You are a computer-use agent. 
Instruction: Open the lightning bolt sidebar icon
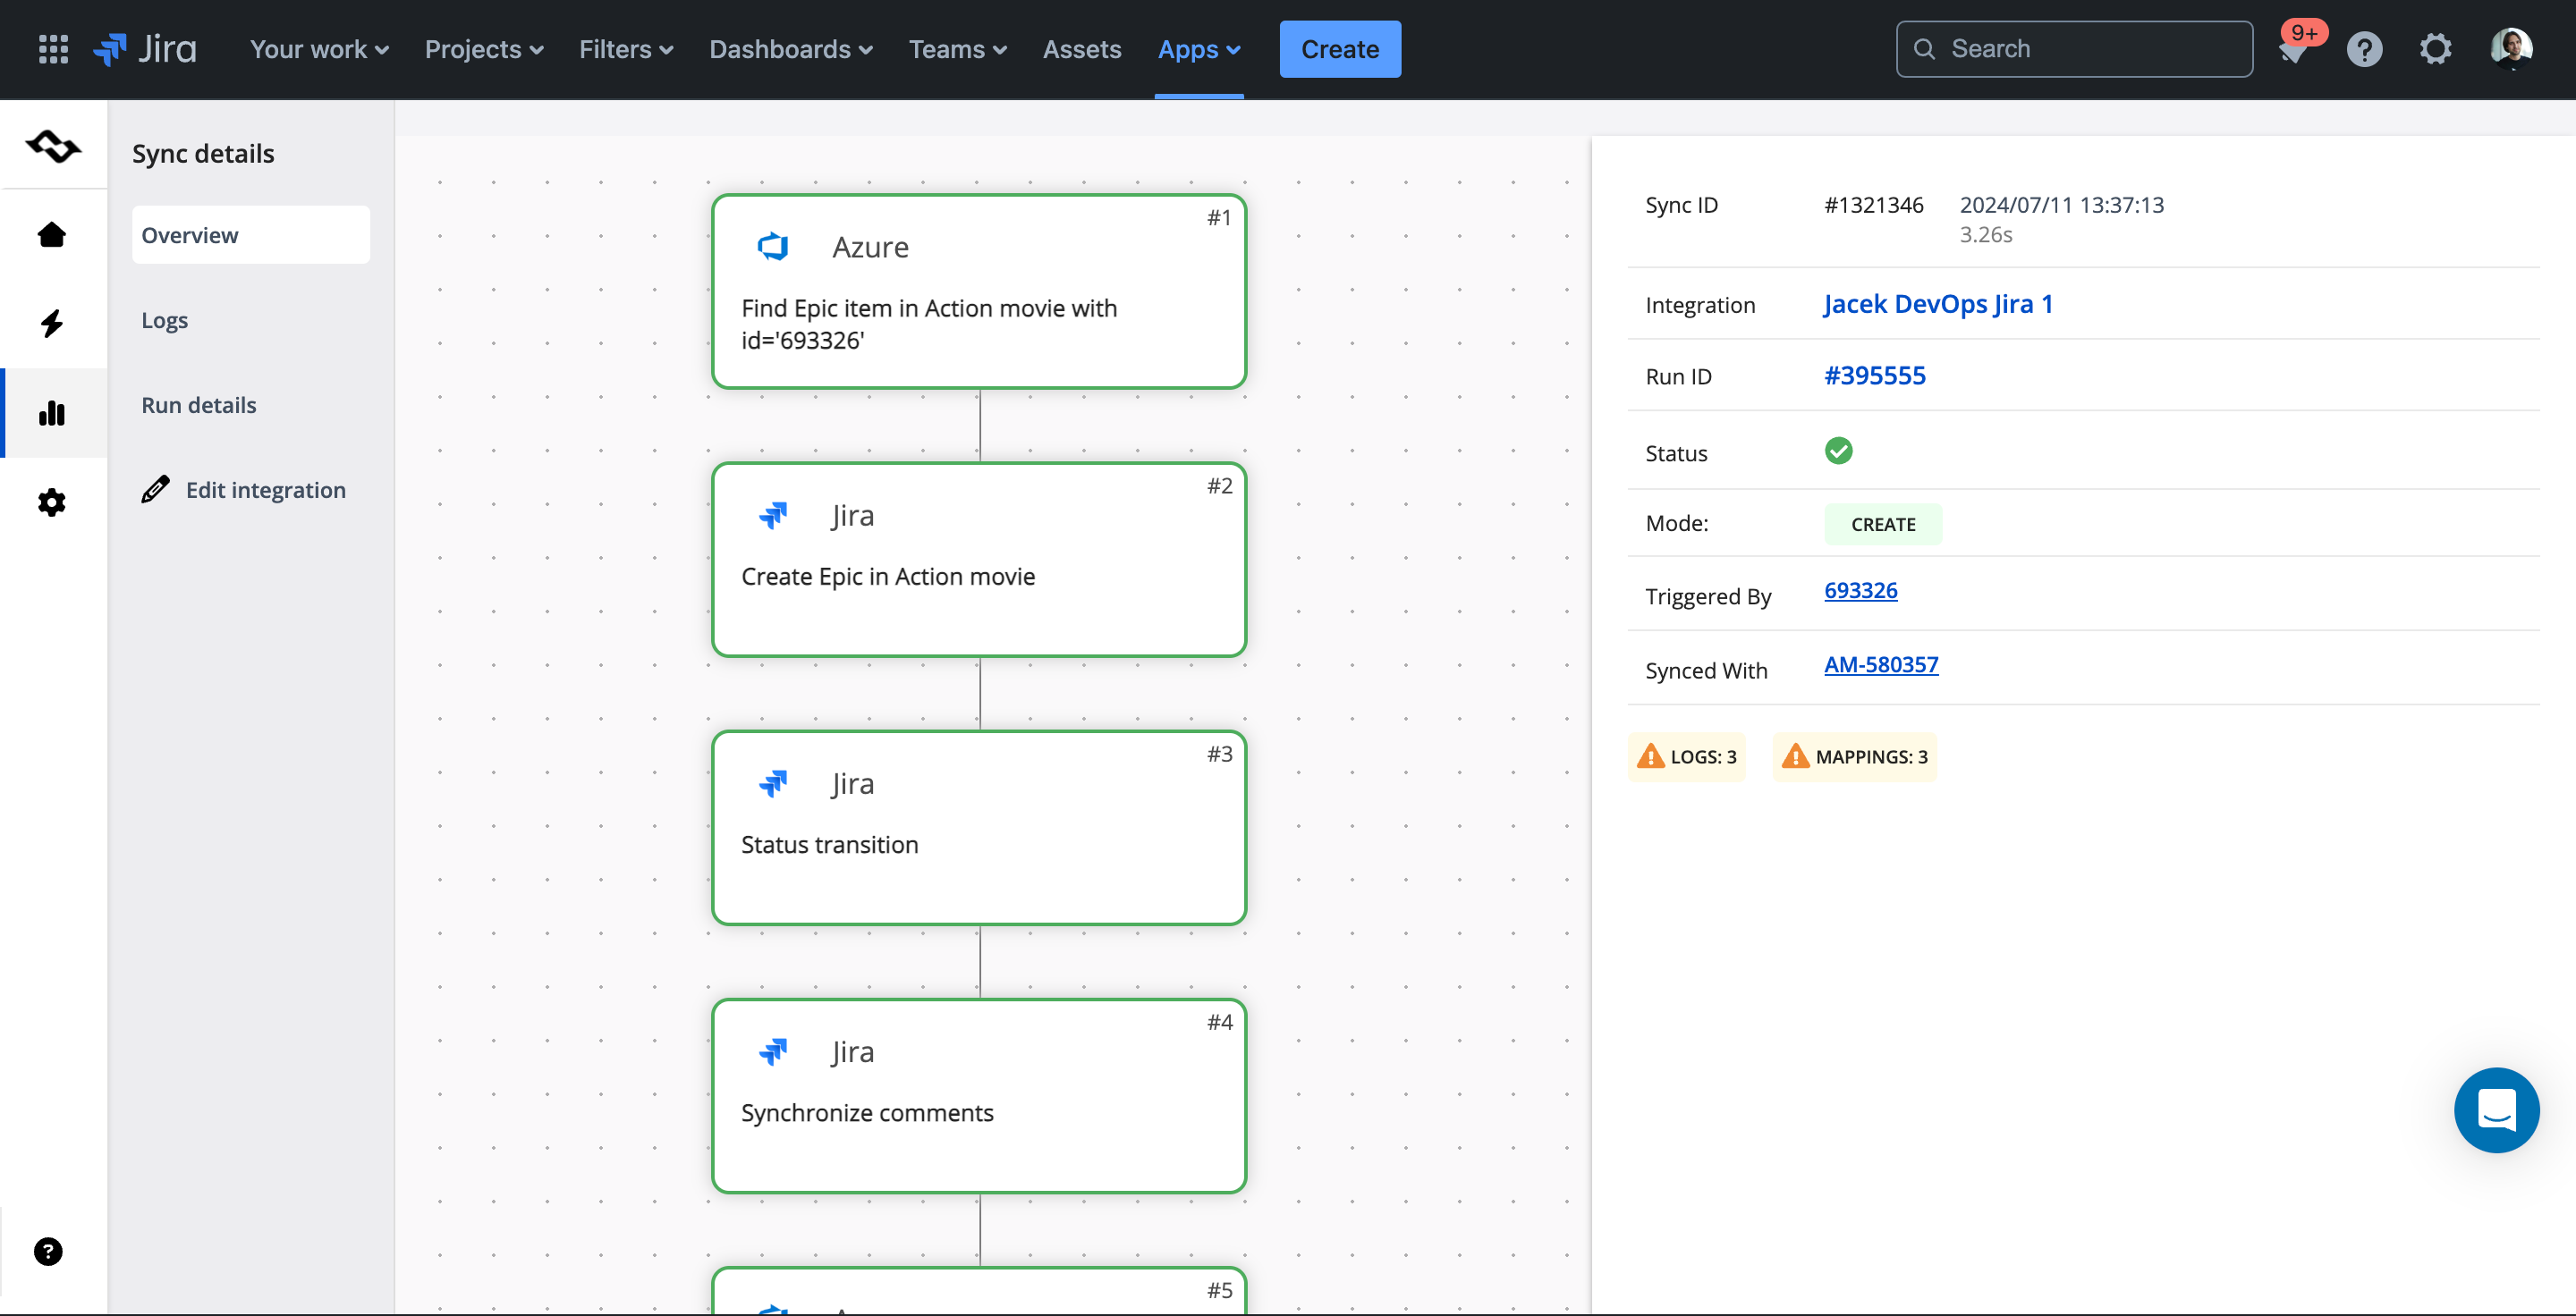[52, 323]
